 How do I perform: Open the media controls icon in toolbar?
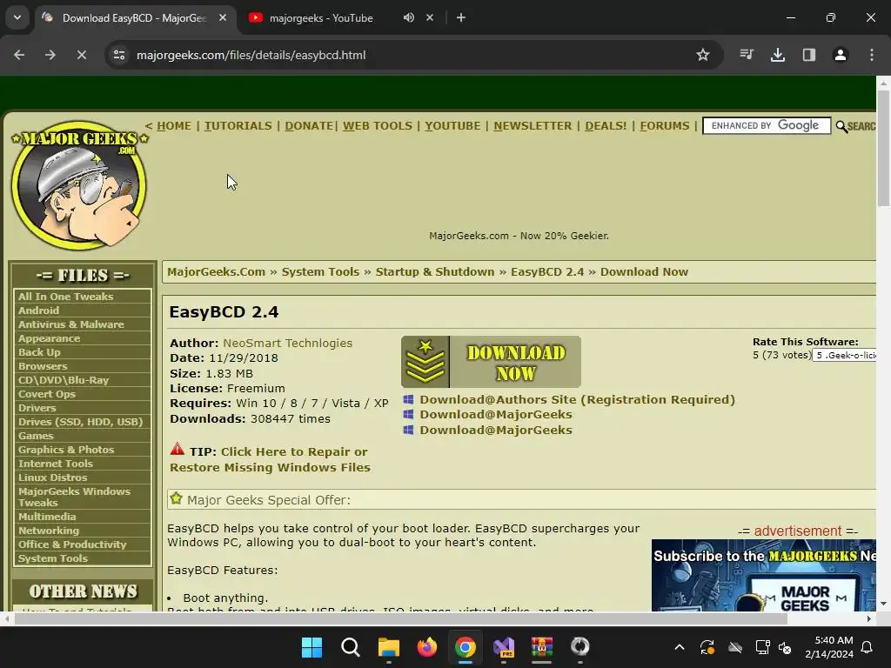click(747, 55)
